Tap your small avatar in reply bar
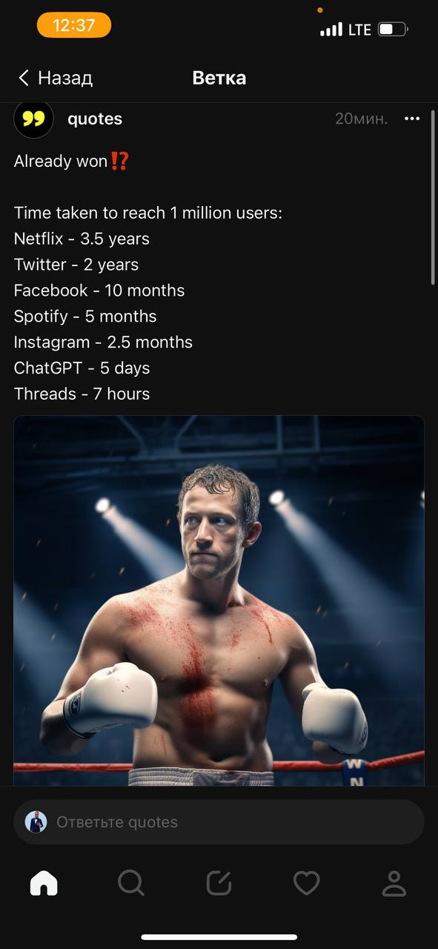This screenshot has width=438, height=949. tap(36, 821)
